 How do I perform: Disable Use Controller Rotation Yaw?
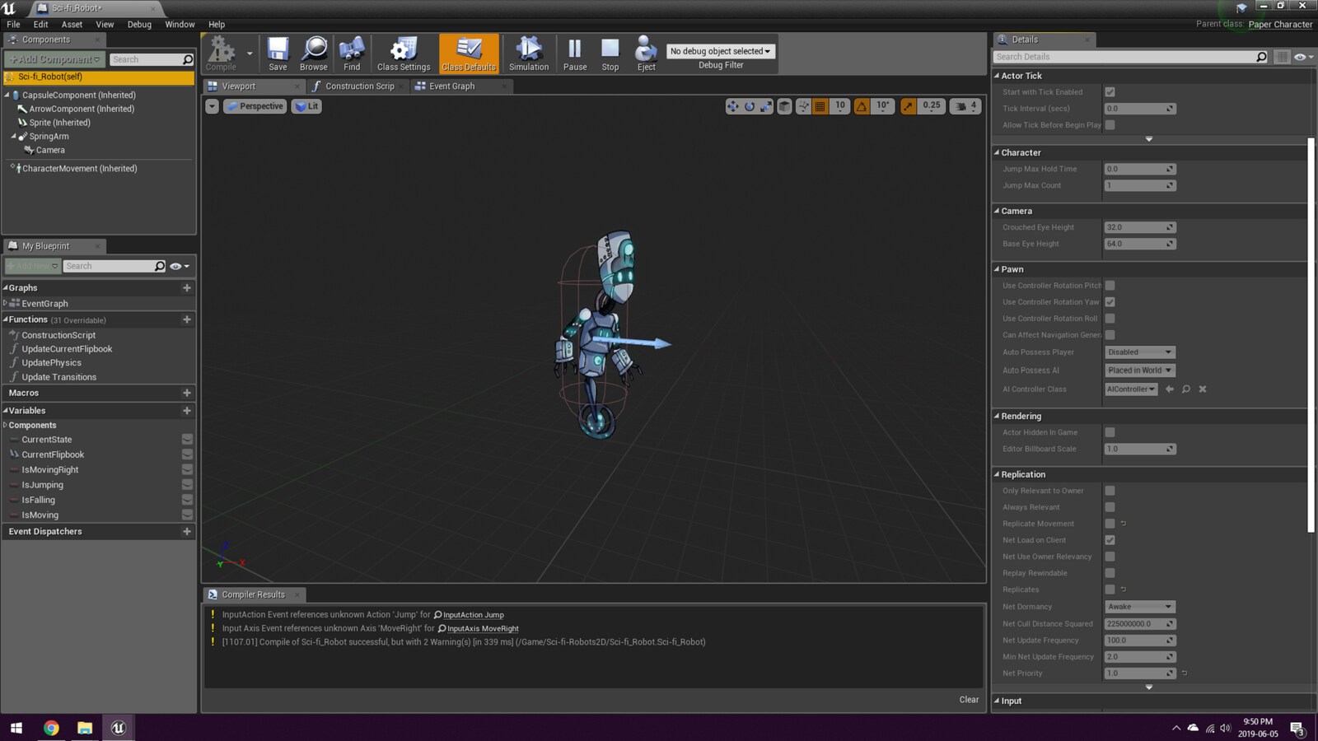[1110, 302]
